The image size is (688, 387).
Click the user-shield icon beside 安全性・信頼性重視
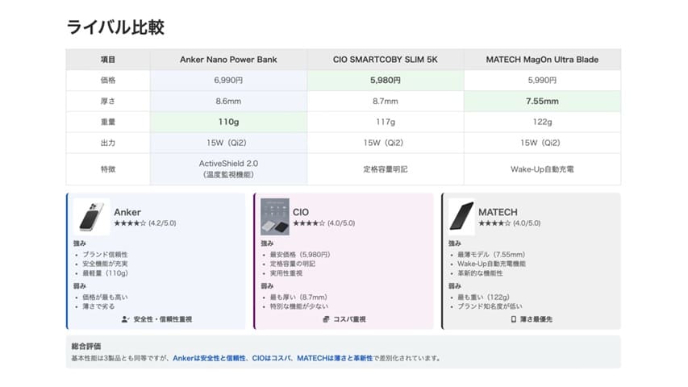tap(125, 319)
